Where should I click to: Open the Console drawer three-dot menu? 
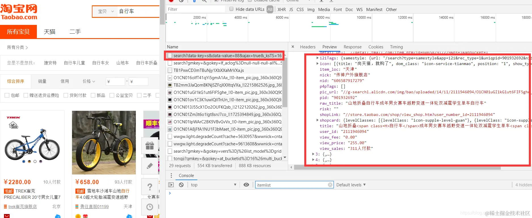point(171,176)
